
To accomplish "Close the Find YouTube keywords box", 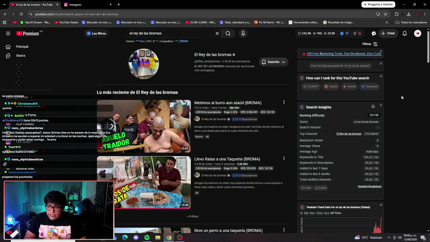I will 381,64.
